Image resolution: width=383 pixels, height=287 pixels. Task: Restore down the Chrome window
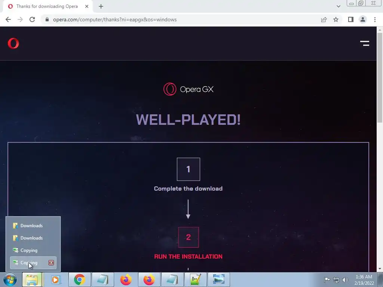point(361,3)
